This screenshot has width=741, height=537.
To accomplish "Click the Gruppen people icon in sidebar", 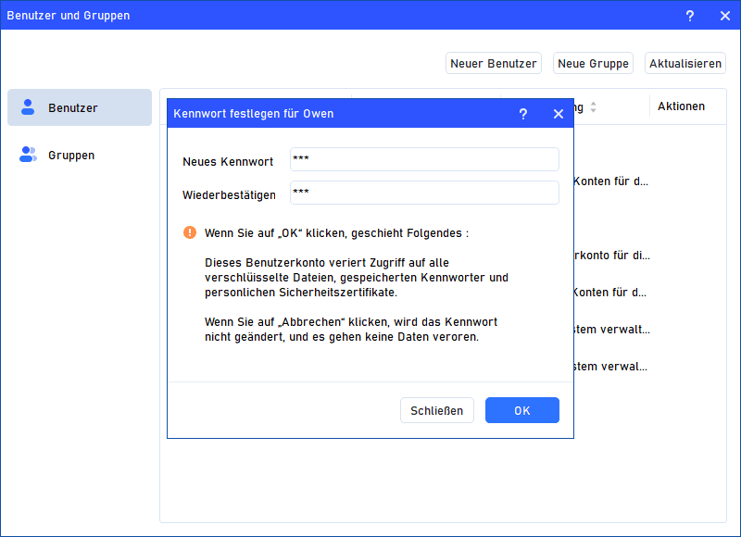I will tap(28, 155).
